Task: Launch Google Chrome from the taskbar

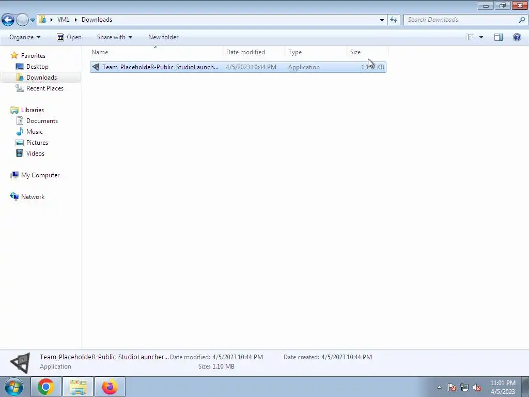Action: click(x=46, y=387)
